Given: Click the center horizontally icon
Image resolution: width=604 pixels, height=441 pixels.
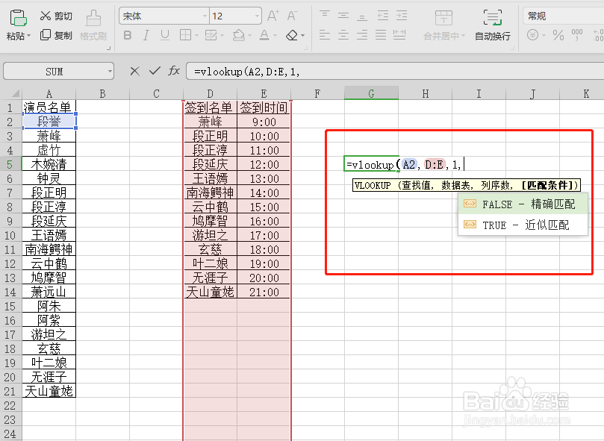Looking at the screenshot, I should point(343,35).
